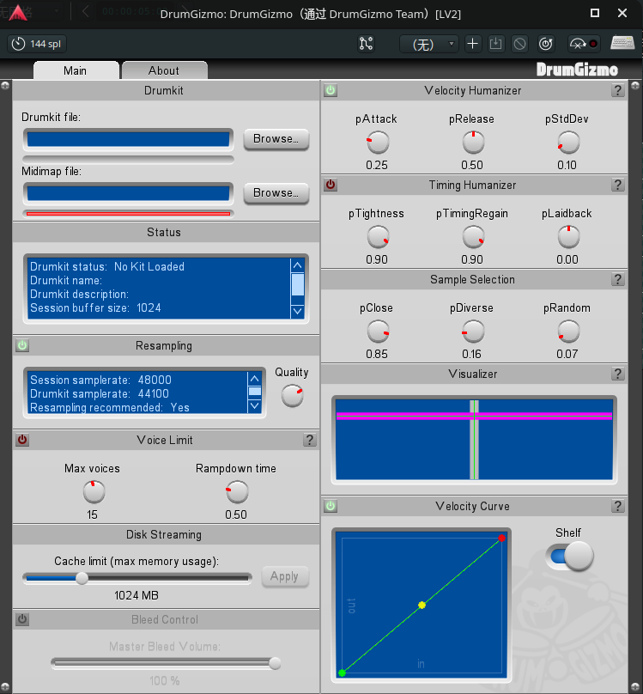Toggle the Velocity Curve power button
643x694 pixels.
tap(331, 506)
